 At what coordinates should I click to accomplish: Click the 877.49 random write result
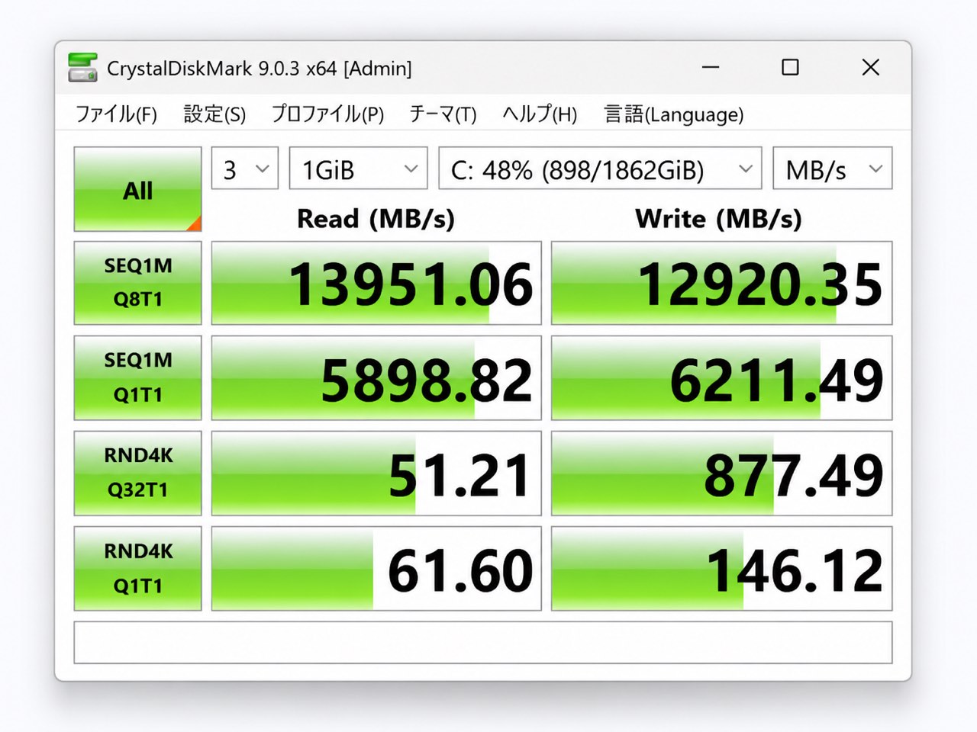tap(721, 473)
